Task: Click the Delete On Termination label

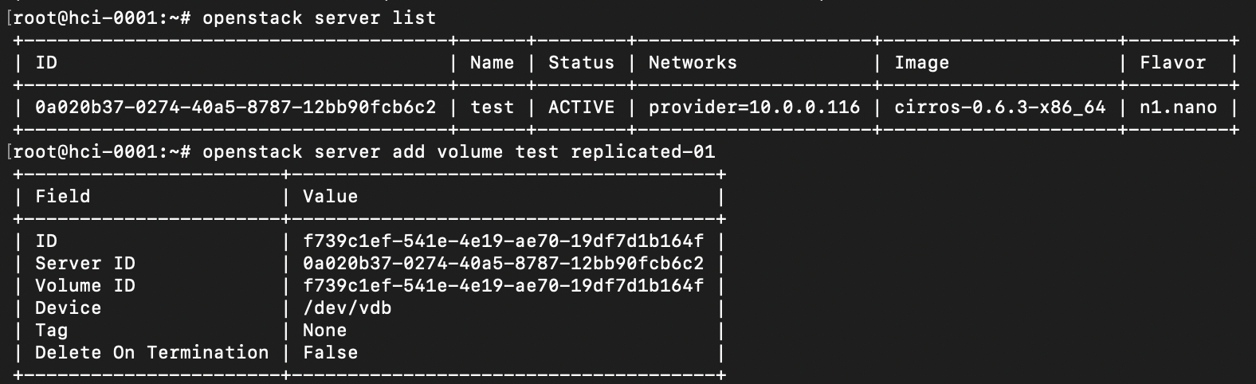Action: click(x=151, y=353)
